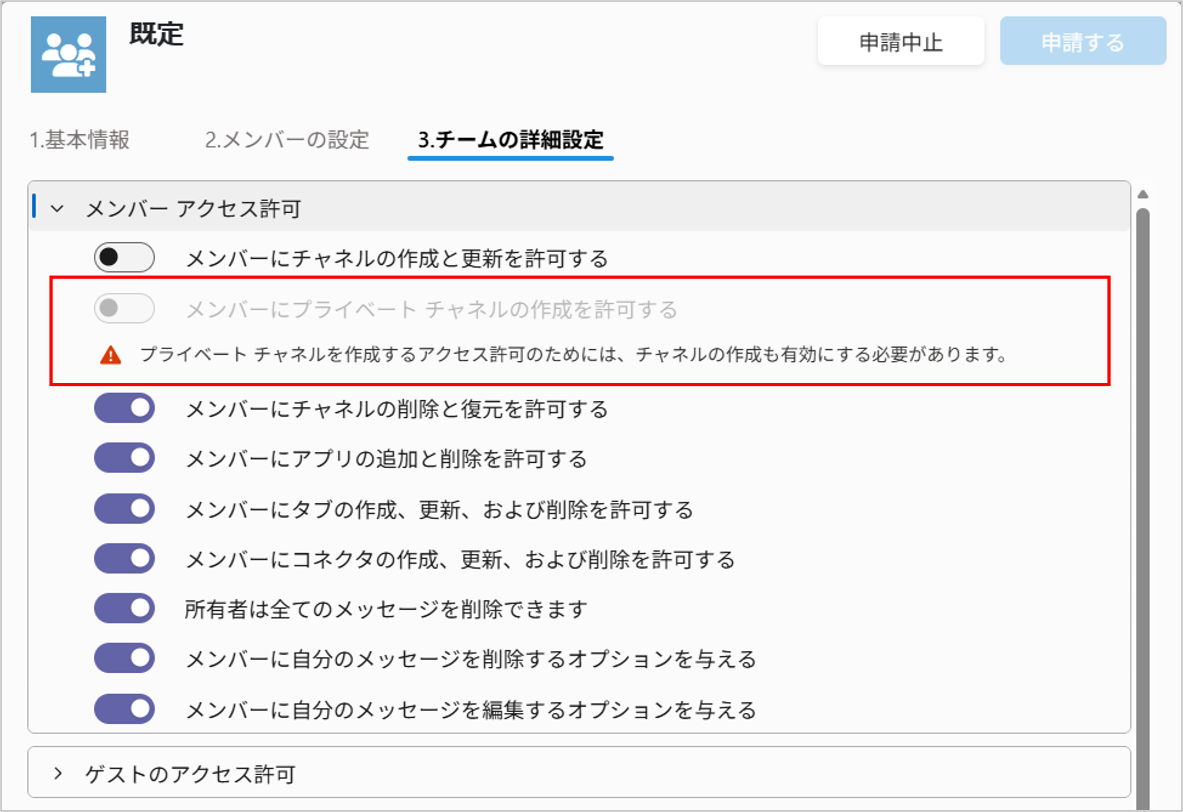Enable チャネルの作成と更新 toggle
Image resolution: width=1183 pixels, height=812 pixels.
tap(124, 257)
